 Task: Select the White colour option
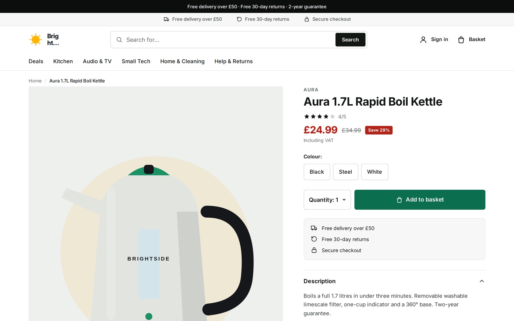tap(375, 172)
